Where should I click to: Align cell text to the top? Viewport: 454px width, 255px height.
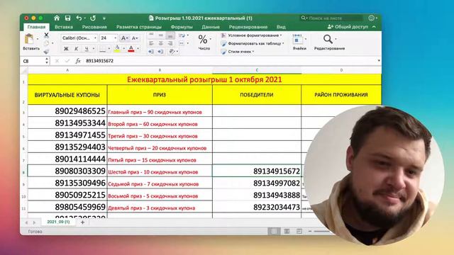click(151, 35)
